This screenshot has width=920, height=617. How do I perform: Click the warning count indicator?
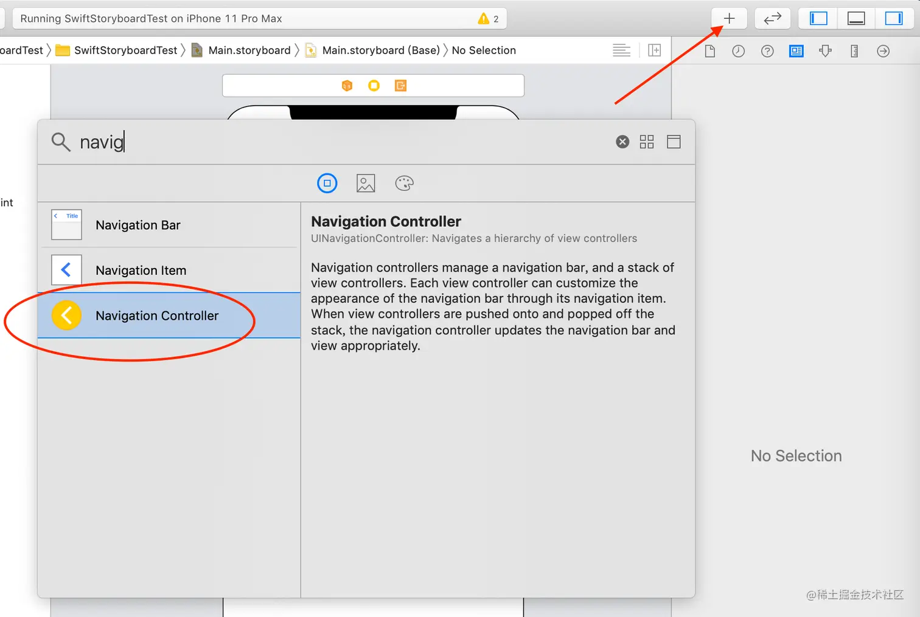click(489, 19)
